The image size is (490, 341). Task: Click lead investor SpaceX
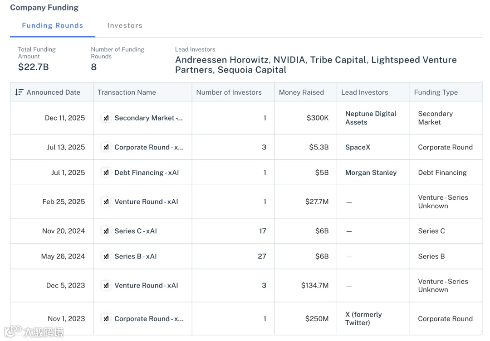click(x=358, y=147)
